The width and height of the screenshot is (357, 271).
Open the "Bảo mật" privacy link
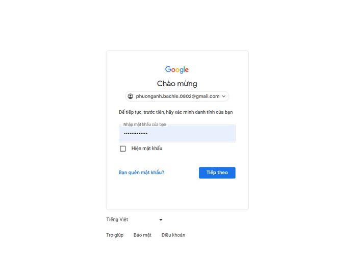(142, 235)
